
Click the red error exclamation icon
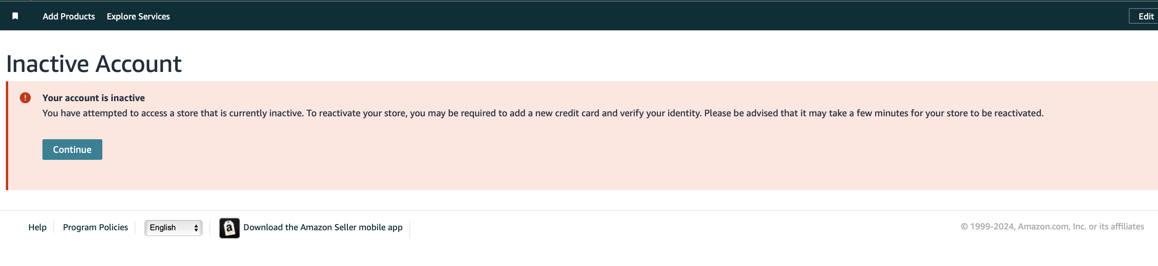[x=25, y=98]
